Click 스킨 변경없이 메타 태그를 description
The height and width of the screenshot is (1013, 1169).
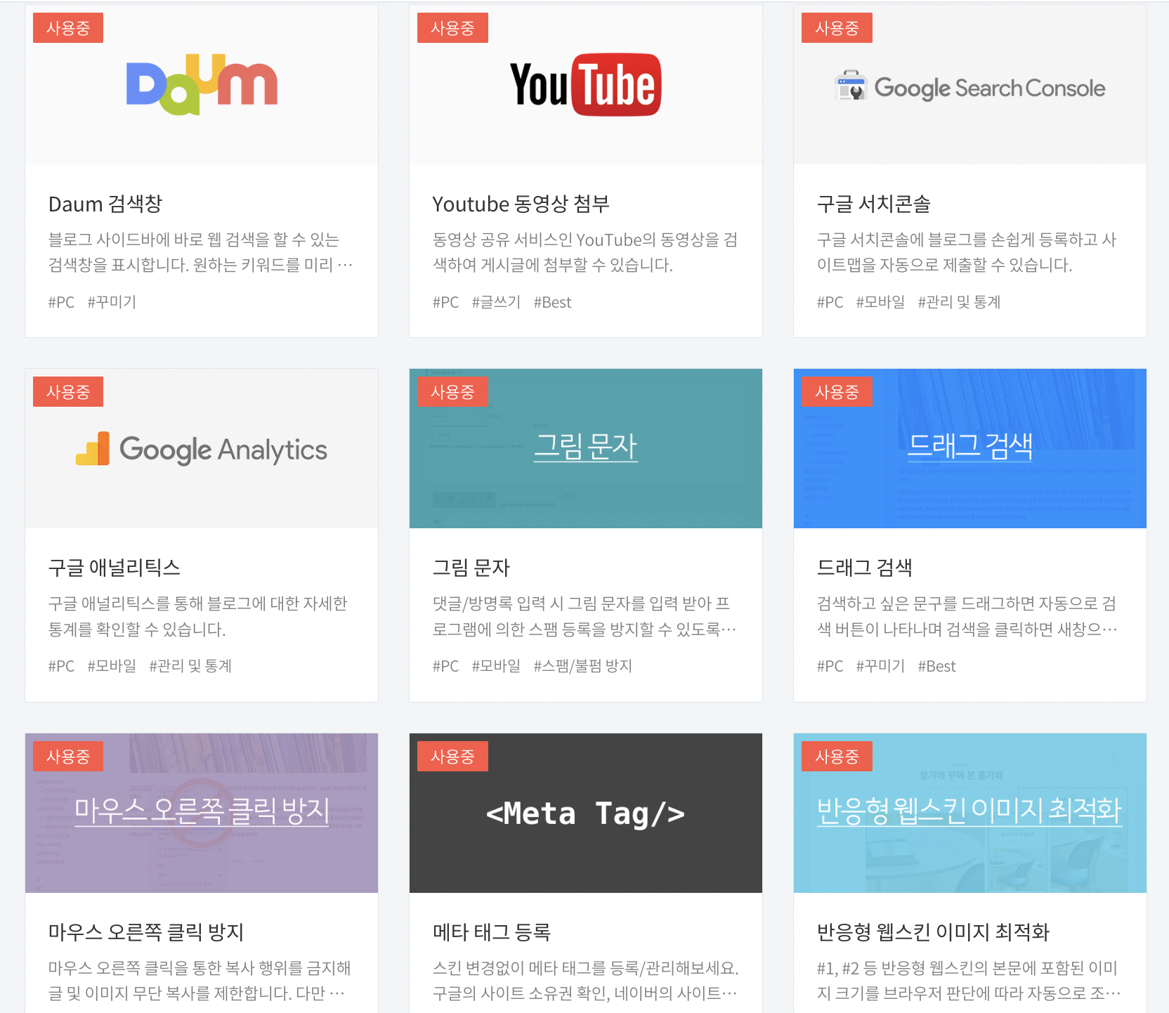coord(585,981)
